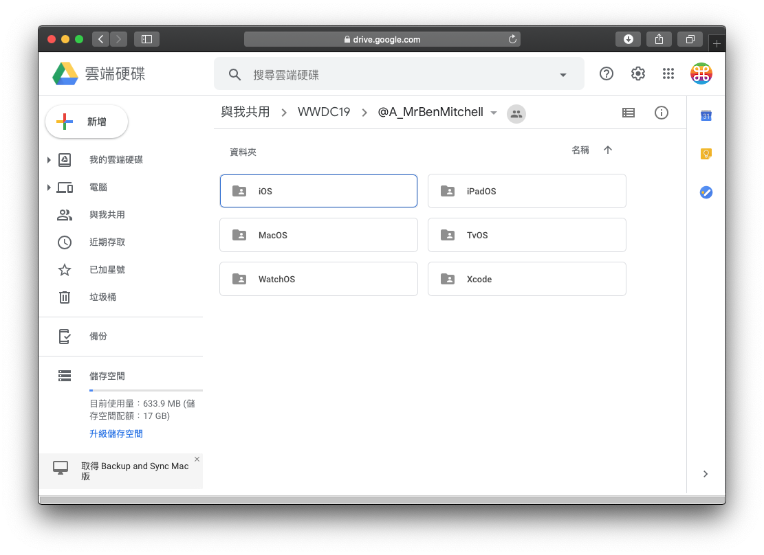Click the 新增 (New) button
764x555 pixels.
click(x=87, y=122)
